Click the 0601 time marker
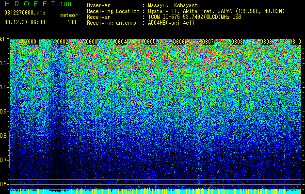This screenshot has width=305, height=194. coord(33,42)
